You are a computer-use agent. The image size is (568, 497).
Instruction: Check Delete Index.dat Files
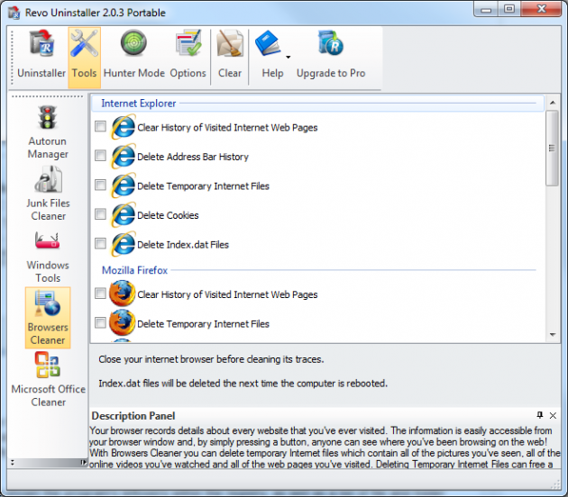coord(100,244)
